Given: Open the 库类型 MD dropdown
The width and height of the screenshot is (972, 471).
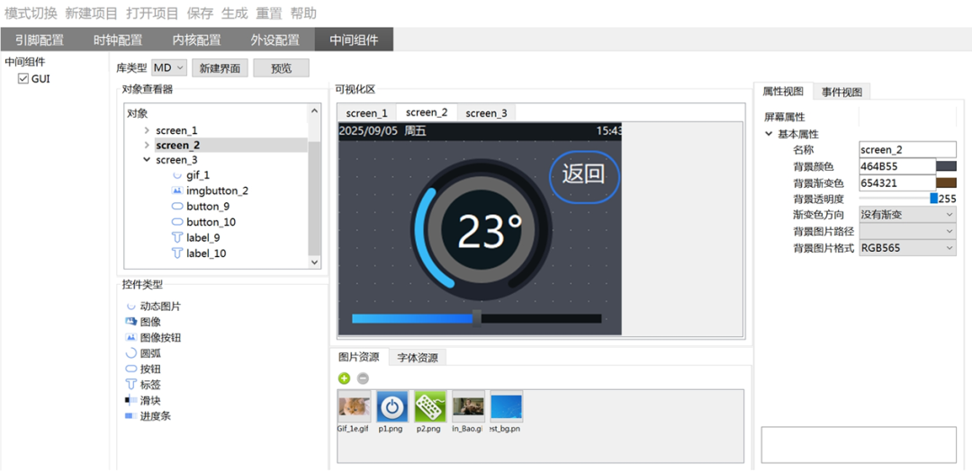Looking at the screenshot, I should pos(168,67).
